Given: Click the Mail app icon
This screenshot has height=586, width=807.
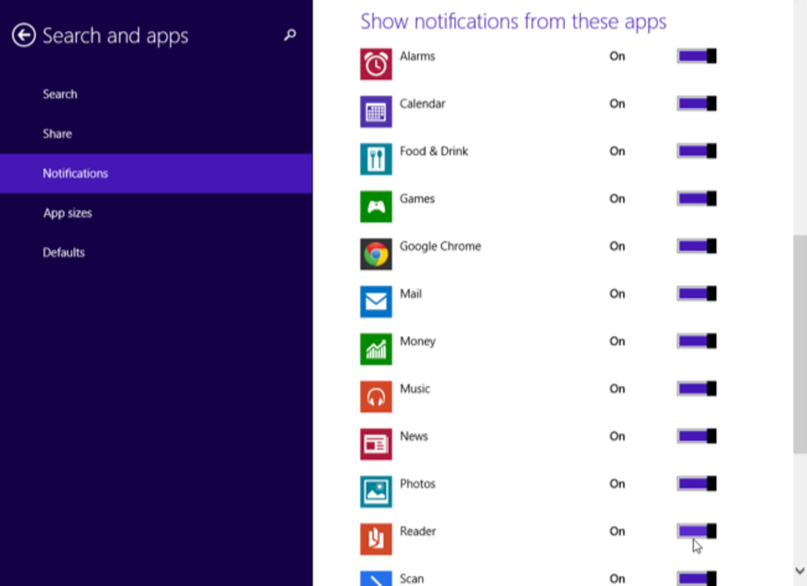Looking at the screenshot, I should click(x=376, y=301).
